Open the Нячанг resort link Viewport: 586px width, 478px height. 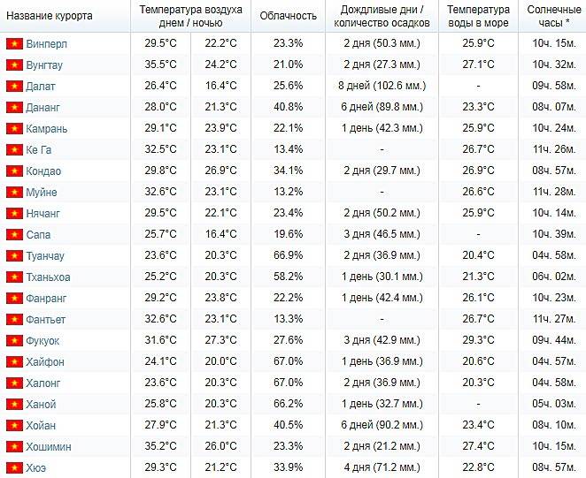coord(42,214)
